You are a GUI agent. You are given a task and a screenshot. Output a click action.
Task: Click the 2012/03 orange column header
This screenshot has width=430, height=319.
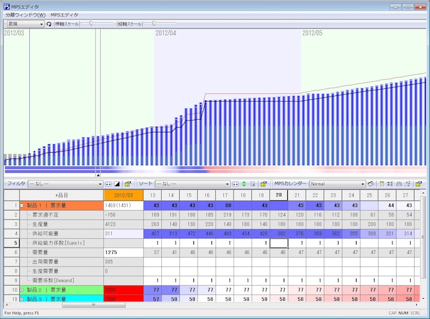tap(123, 195)
